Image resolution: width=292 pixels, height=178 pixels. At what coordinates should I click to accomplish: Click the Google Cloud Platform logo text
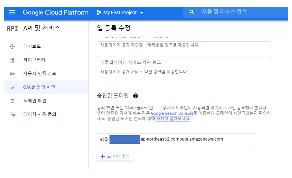point(55,12)
